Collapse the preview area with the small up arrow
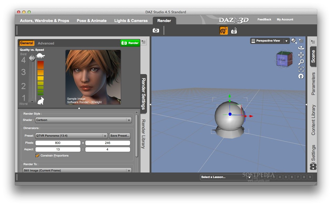This screenshot has height=206, width=332. click(79, 108)
